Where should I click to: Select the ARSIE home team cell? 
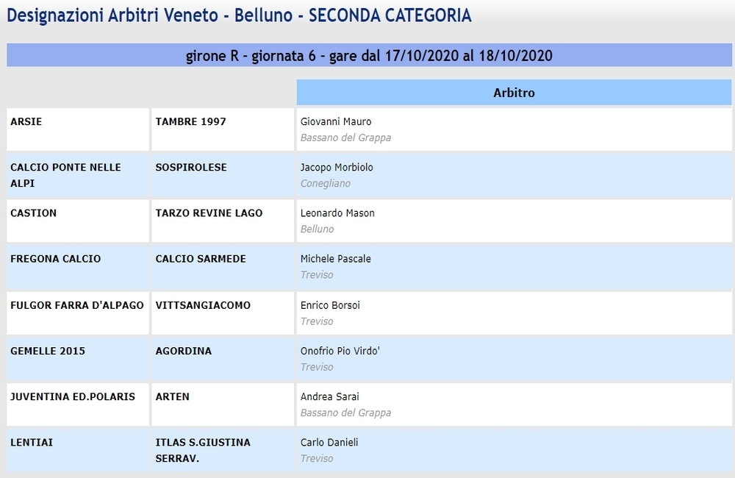pyautogui.click(x=78, y=129)
